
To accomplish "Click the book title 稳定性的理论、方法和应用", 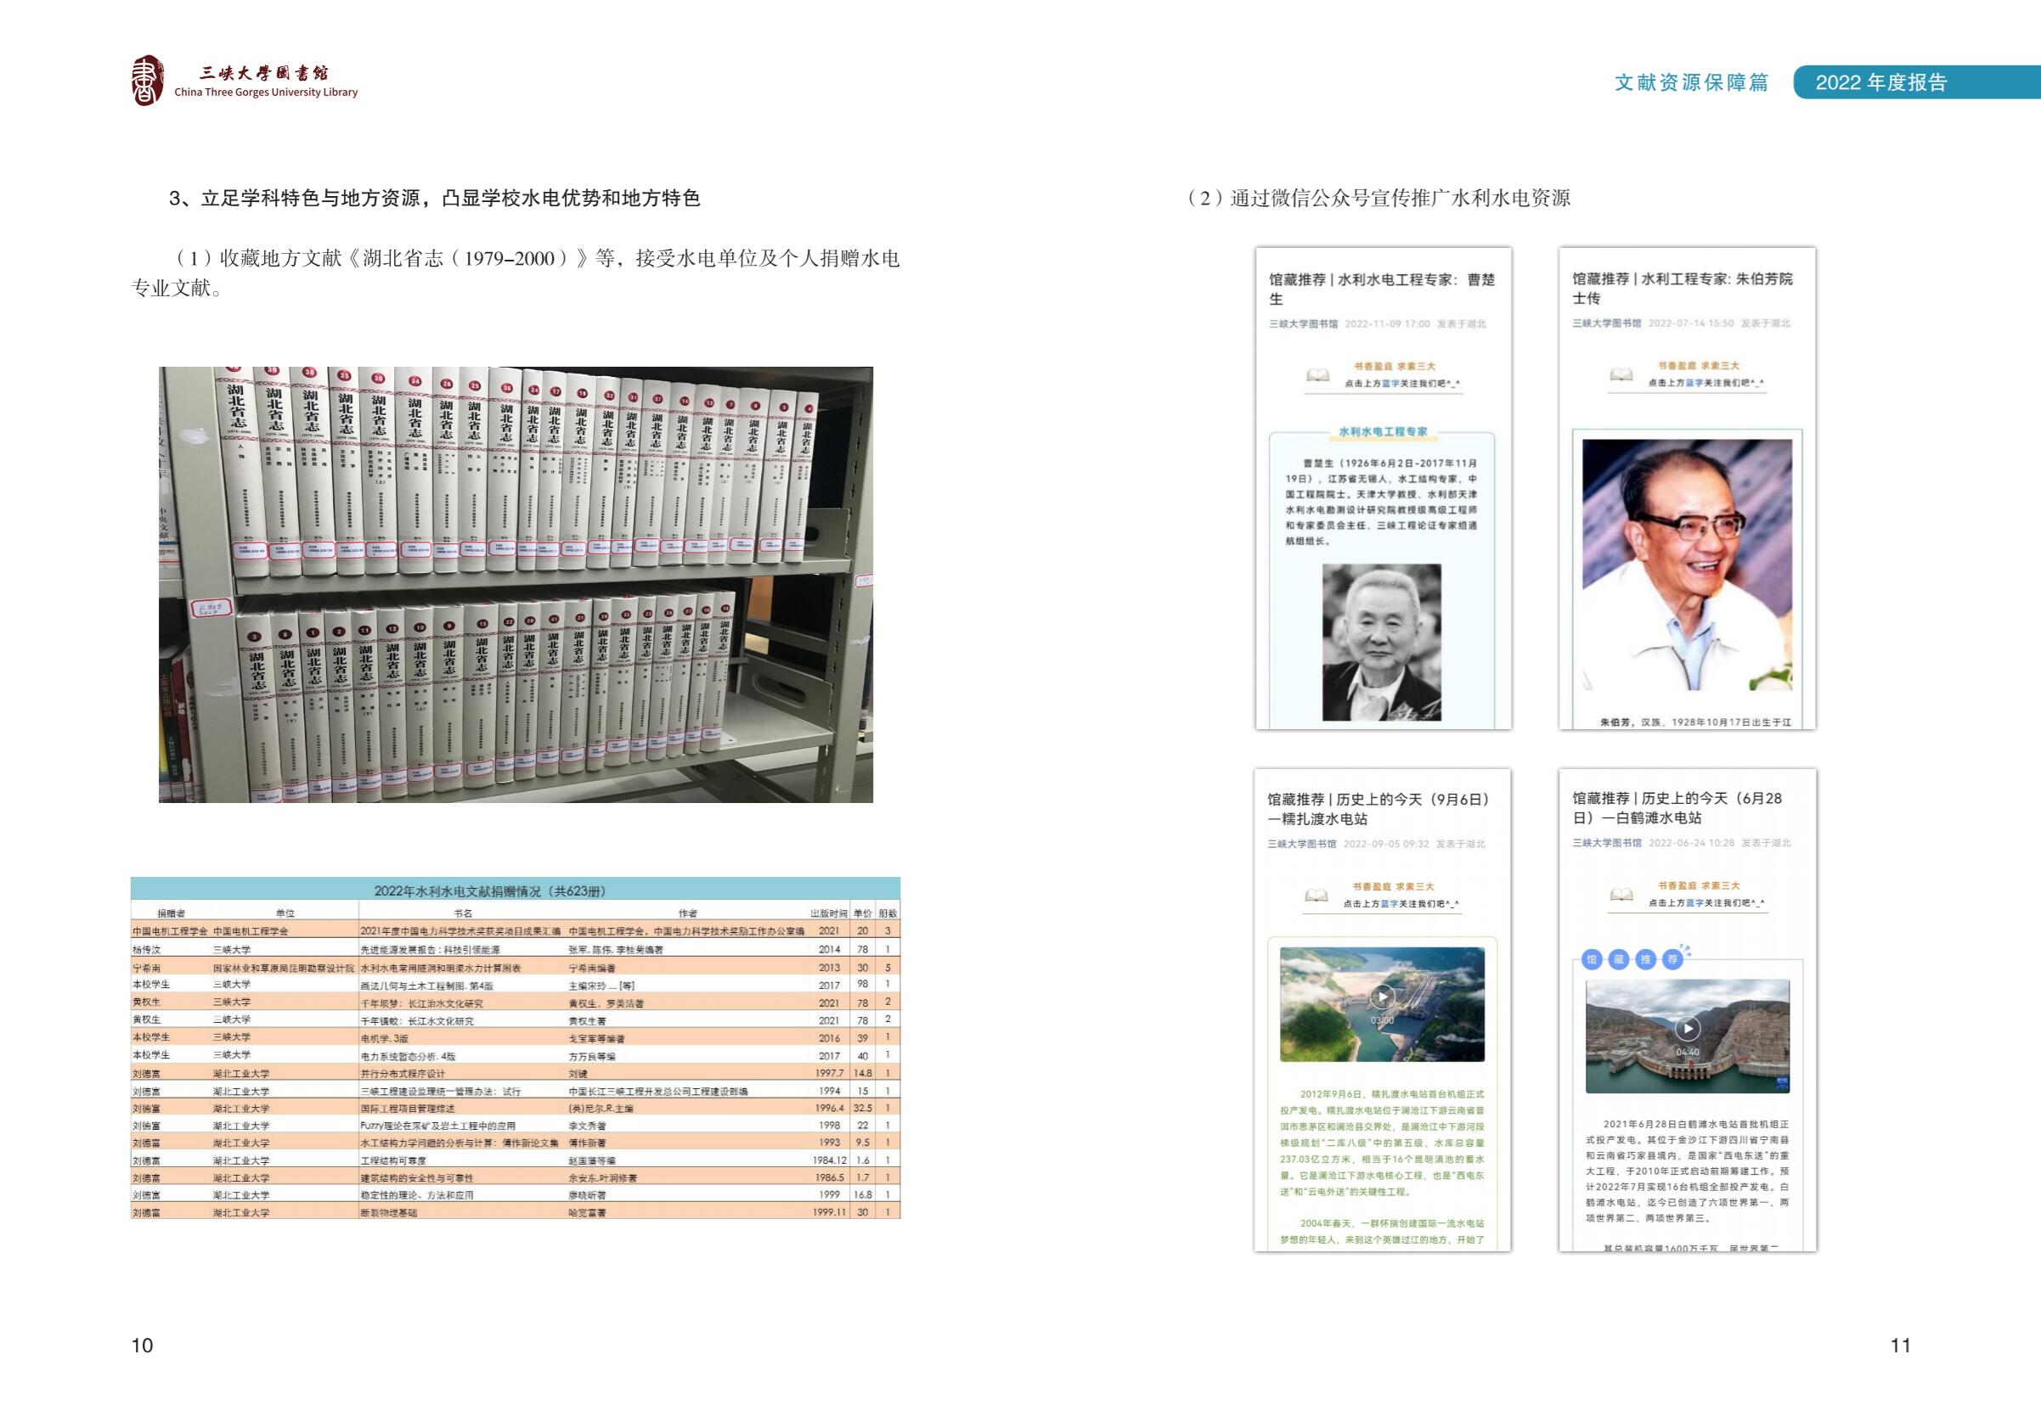I will click(x=417, y=1195).
